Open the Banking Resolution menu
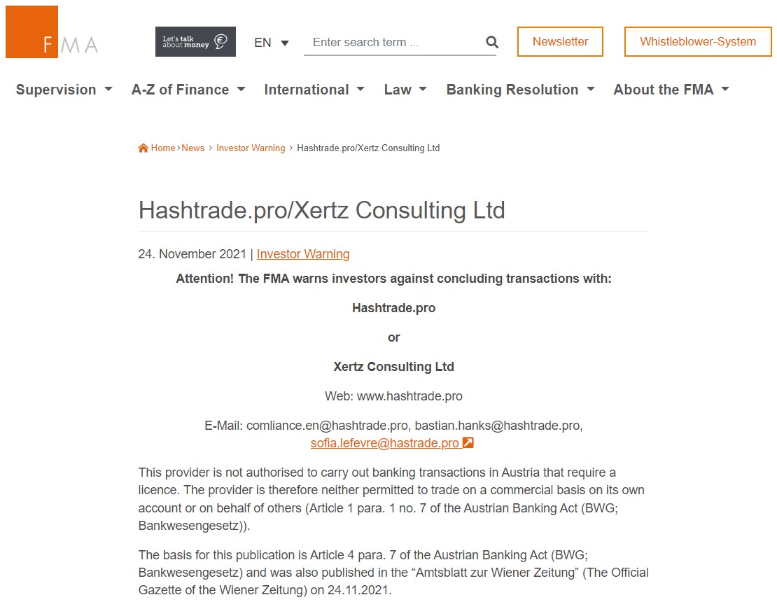The image size is (777, 602). (x=520, y=90)
